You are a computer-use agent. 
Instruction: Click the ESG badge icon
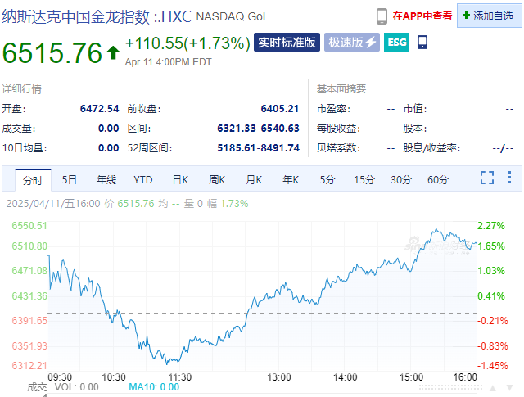(x=396, y=43)
